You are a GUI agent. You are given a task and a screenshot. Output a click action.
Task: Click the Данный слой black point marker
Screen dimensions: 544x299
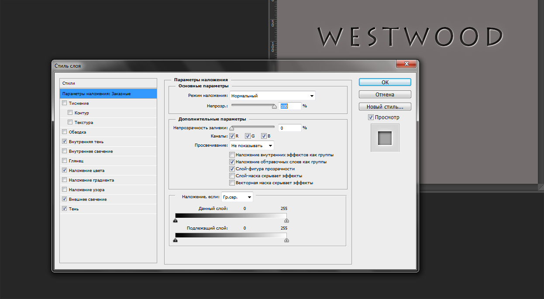tap(175, 220)
